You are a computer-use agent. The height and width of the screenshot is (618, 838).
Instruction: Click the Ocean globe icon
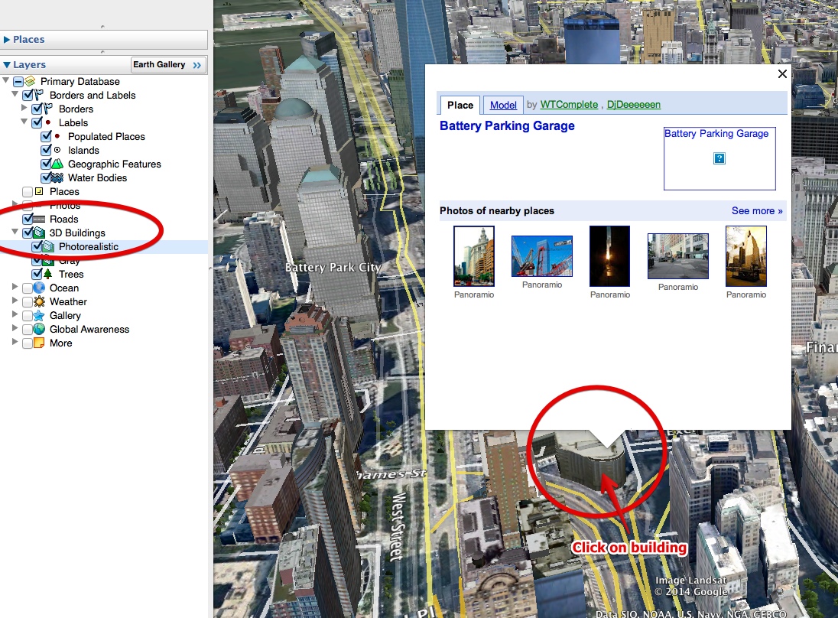[x=39, y=288]
